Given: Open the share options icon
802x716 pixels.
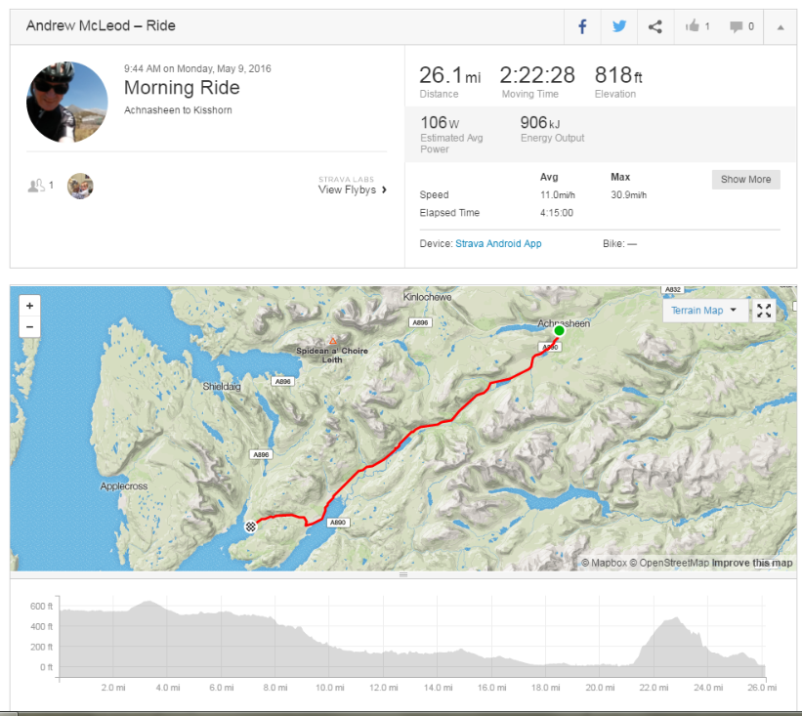Looking at the screenshot, I should (x=655, y=26).
